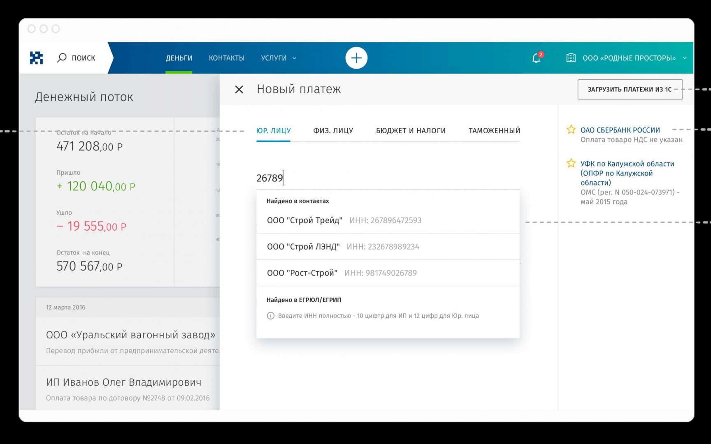Open ОАО СБЕРБАНК РОССИИ favorite payment
The width and height of the screenshot is (711, 444).
coord(620,130)
